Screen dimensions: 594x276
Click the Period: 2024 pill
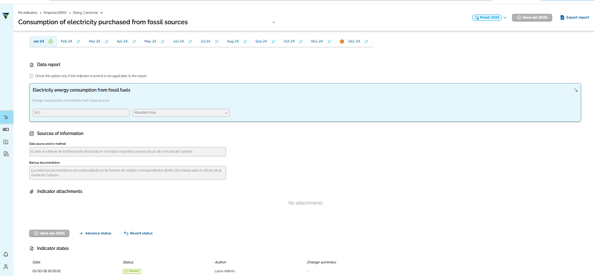click(x=487, y=18)
